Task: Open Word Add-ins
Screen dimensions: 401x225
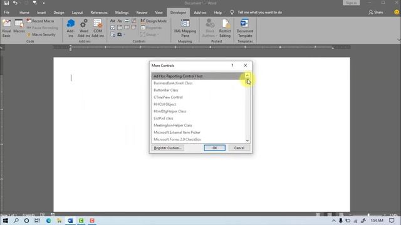Action: [x=84, y=28]
